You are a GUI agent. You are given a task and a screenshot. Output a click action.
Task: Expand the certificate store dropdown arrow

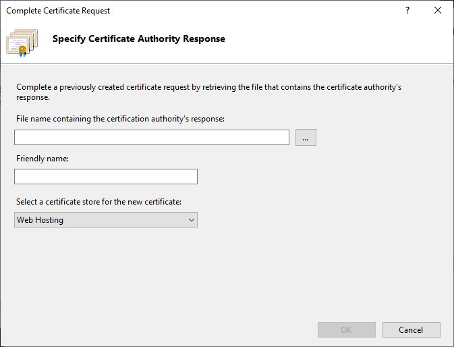click(x=191, y=219)
